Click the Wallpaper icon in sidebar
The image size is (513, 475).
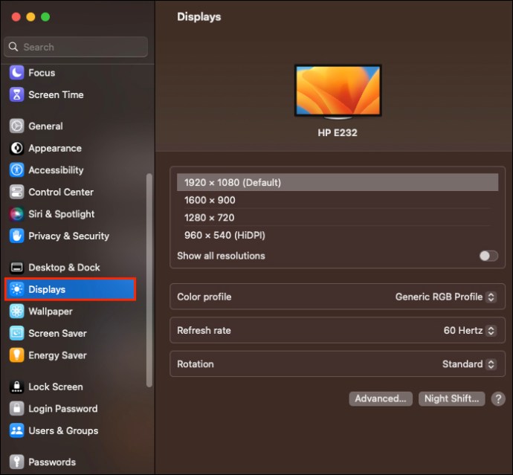click(16, 311)
